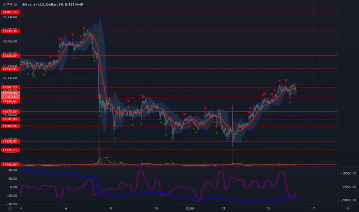This screenshot has height=212, width=359.
Task: Select the 43135.73 price line label
Action: pos(10,150)
